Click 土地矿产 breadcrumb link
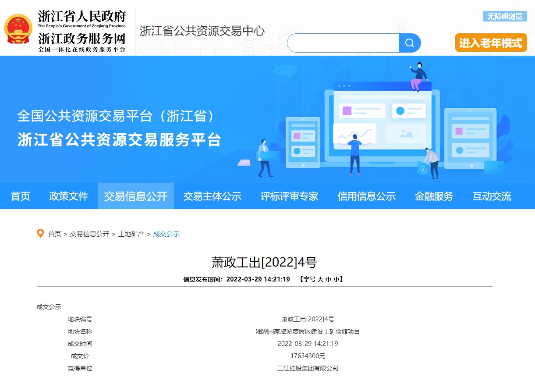This screenshot has height=388, width=535. [131, 234]
